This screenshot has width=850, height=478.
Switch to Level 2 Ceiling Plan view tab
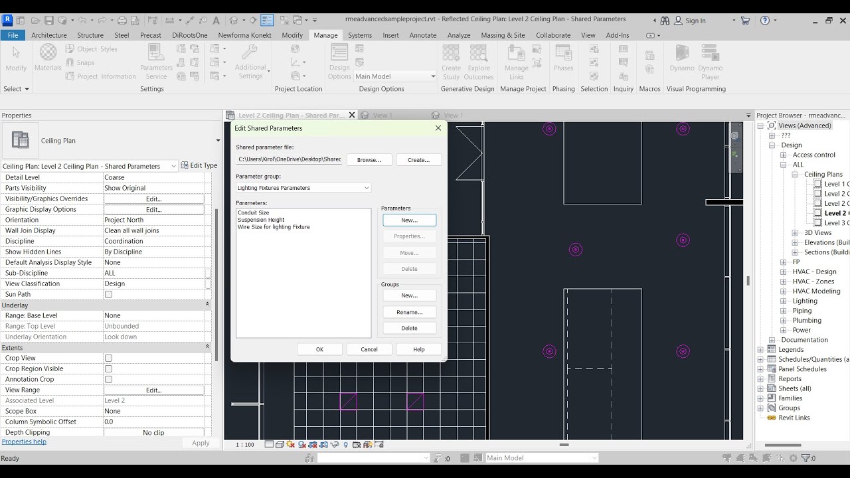(292, 116)
